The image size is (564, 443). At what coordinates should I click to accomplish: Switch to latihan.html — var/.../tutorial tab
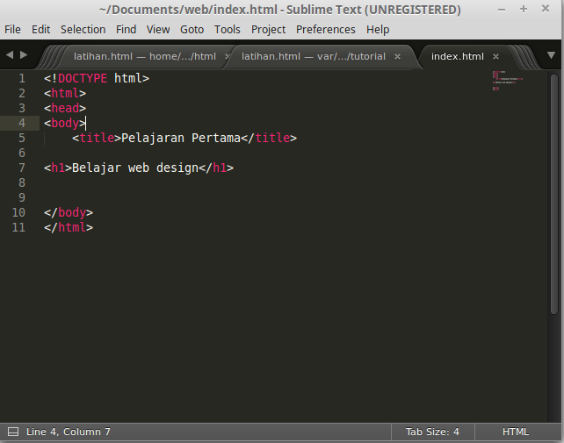[314, 56]
